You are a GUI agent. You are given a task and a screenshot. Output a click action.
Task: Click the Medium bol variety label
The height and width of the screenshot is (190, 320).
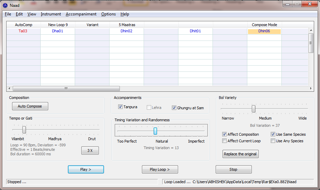pos(265,118)
